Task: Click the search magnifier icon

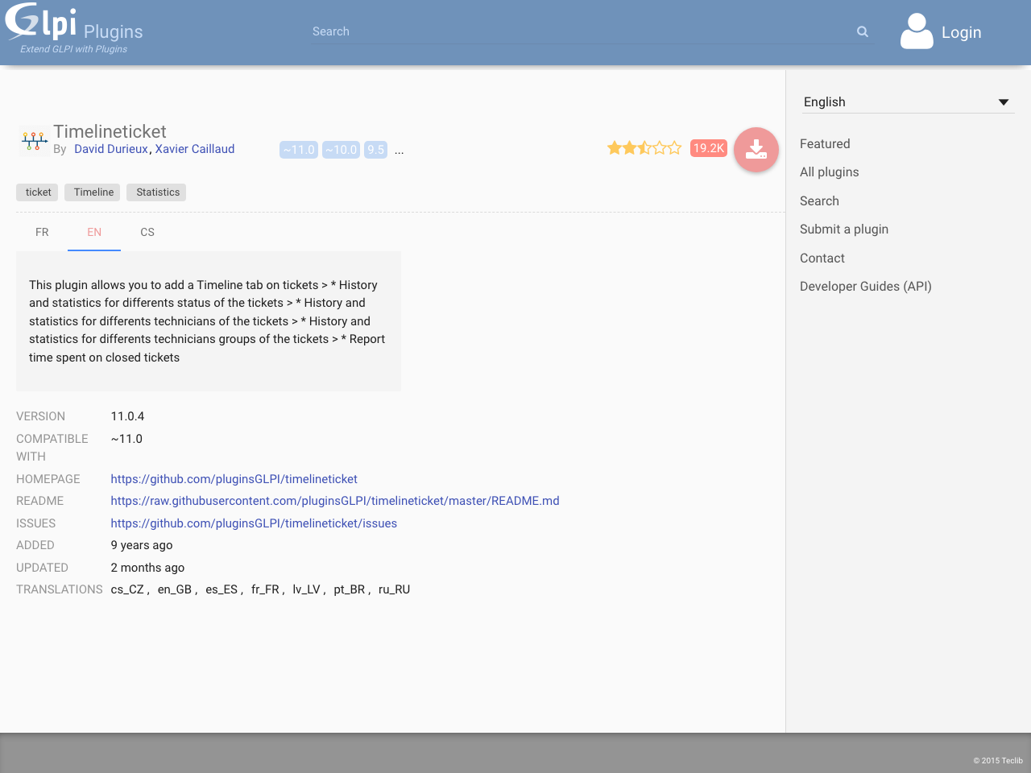Action: click(862, 31)
